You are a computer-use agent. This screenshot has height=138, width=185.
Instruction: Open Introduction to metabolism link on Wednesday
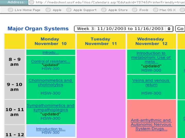[x=151, y=57]
